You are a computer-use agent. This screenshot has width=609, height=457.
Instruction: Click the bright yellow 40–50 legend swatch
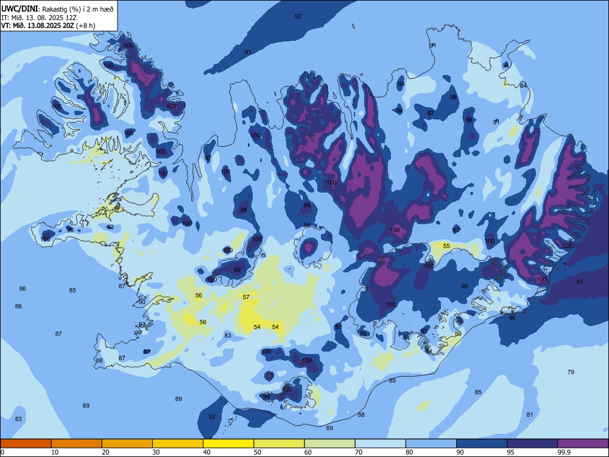[228, 444]
